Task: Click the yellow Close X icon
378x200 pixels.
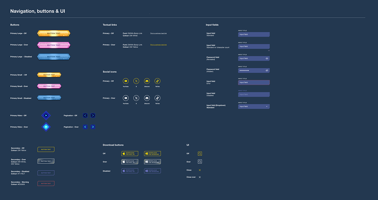Action: click(200, 170)
